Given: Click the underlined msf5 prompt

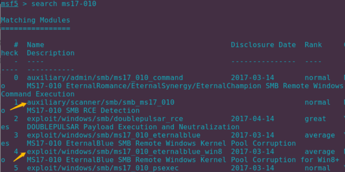Looking at the screenshot, I should pos(9,4).
